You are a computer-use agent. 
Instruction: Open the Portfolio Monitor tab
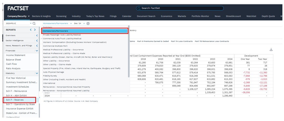[x=200, y=16]
